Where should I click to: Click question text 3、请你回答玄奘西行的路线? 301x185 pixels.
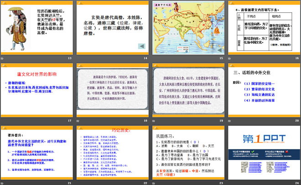pos(183,164)
